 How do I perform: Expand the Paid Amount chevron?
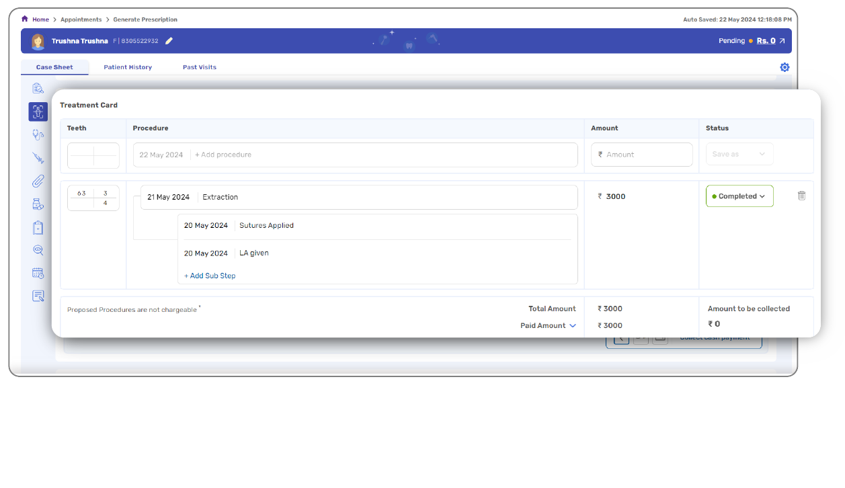(573, 325)
